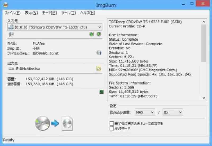
Task: Click the McAfee label value
Action: coord(39,43)
